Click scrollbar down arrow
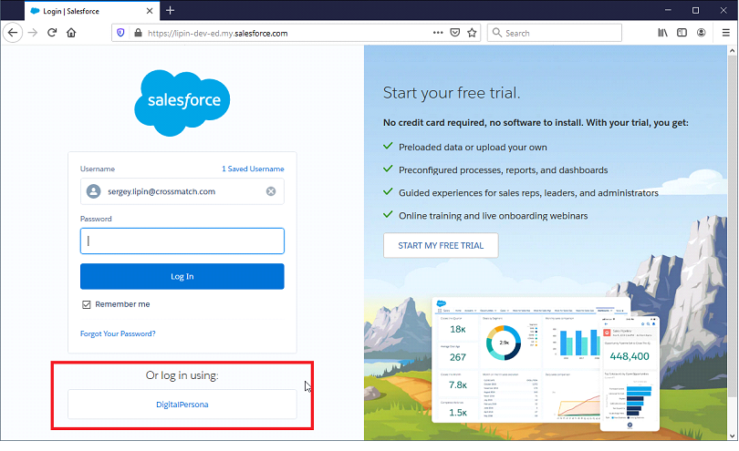The height and width of the screenshot is (451, 739). (x=732, y=436)
